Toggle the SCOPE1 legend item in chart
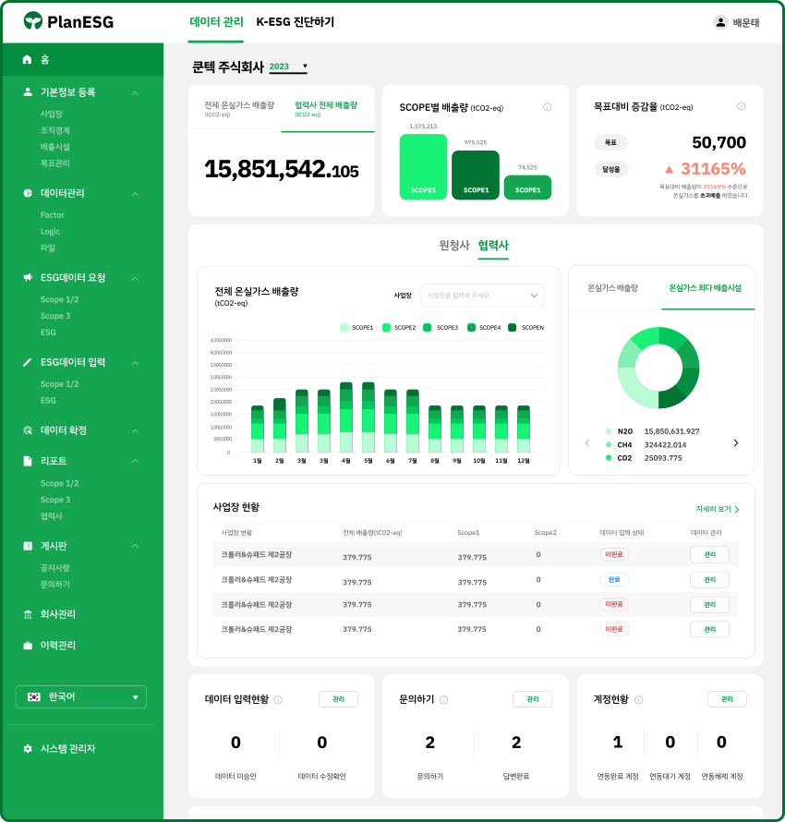Image resolution: width=785 pixels, height=822 pixels. pyautogui.click(x=356, y=327)
